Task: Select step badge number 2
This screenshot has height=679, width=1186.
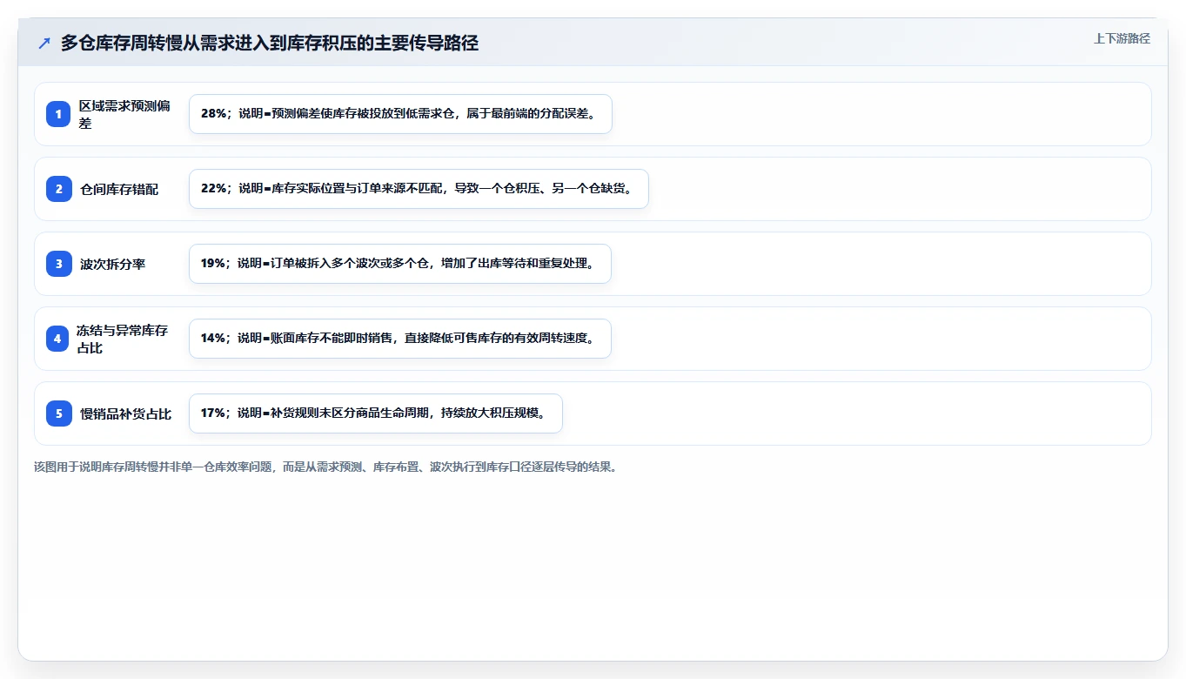Action: tap(58, 188)
